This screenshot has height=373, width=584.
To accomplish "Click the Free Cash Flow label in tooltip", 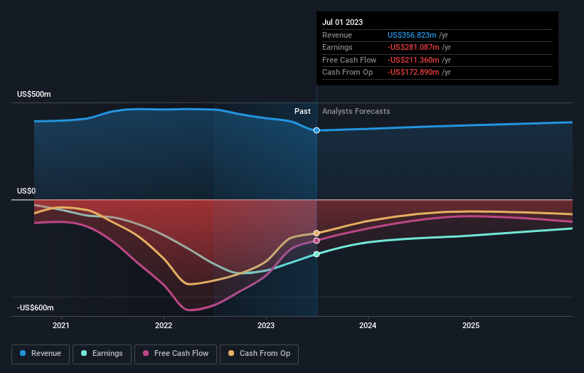I will [349, 60].
